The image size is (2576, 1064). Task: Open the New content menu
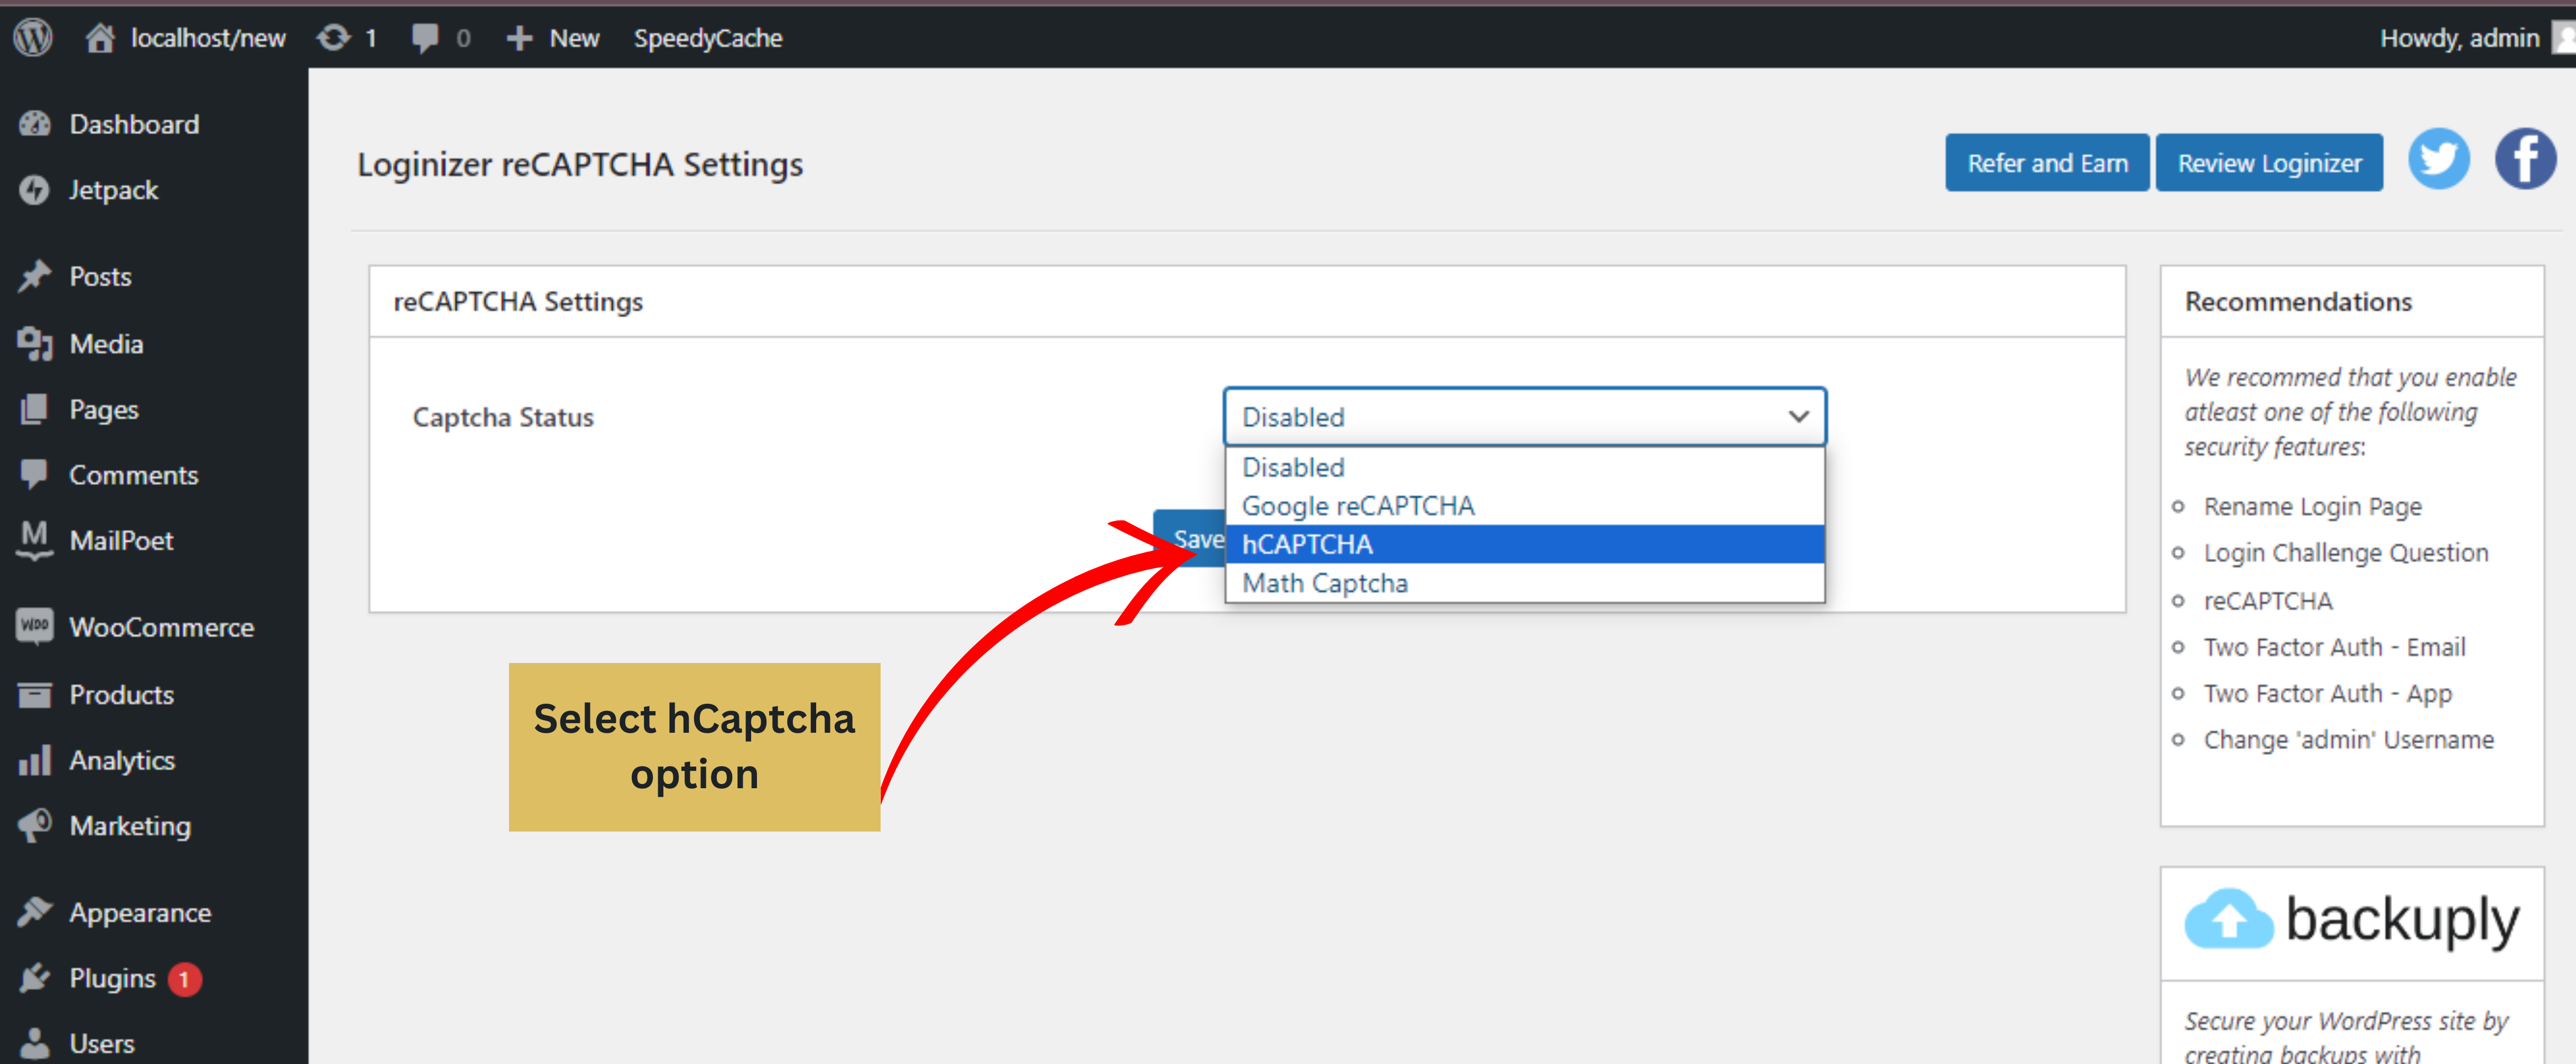click(553, 38)
